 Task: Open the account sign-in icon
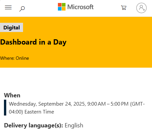click(141, 8)
